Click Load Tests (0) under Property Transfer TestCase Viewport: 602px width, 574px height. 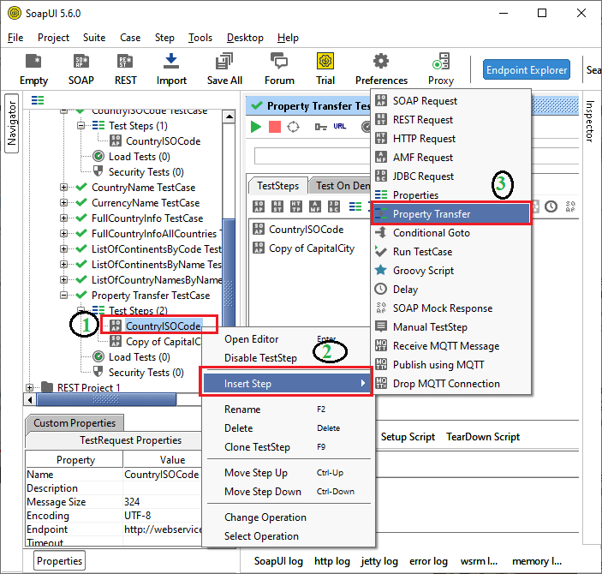click(140, 357)
